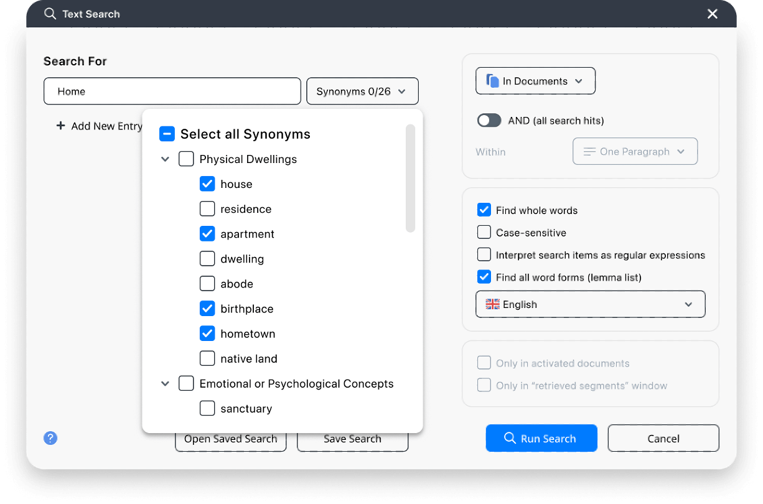Click the blue help question mark icon
This screenshot has width=763, height=504.
[x=50, y=438]
